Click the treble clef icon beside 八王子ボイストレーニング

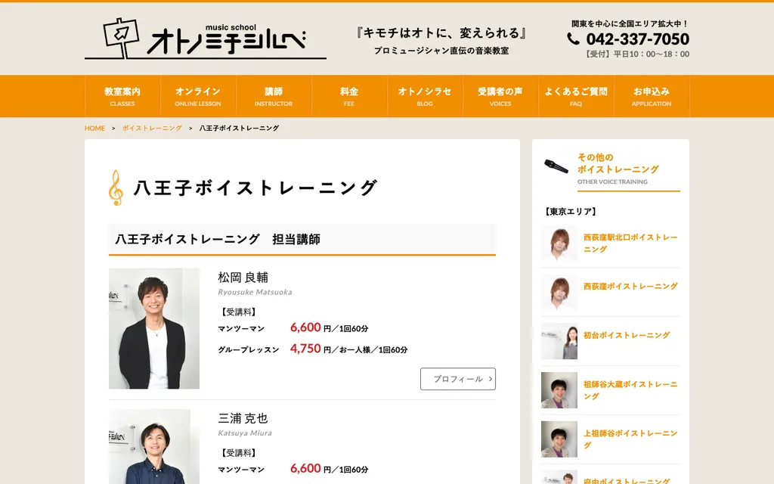116,188
